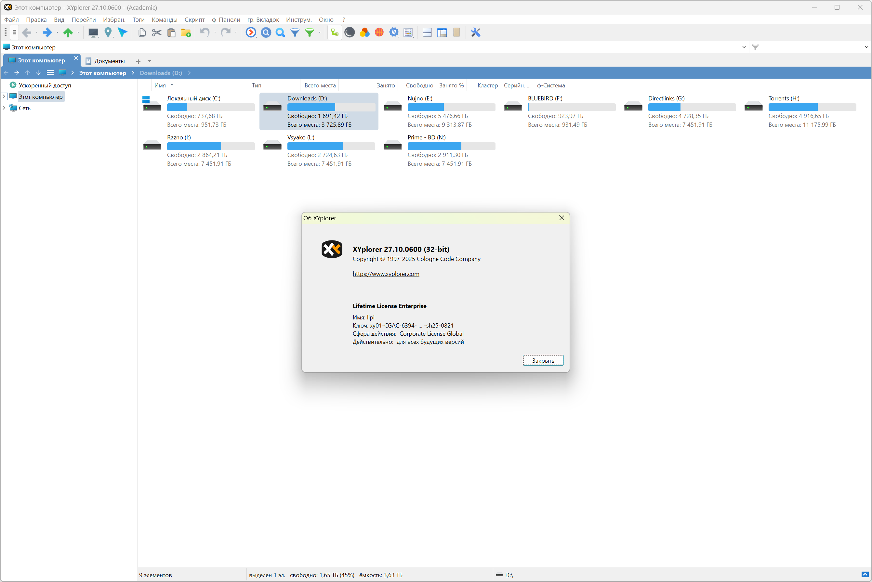
Task: Click the Quick Search magnifier icon
Action: tap(280, 33)
